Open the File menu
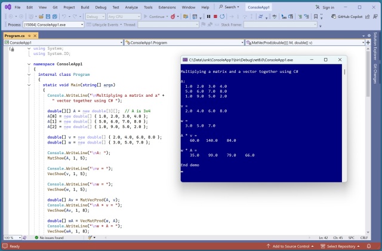382x251 pixels. click(17, 7)
